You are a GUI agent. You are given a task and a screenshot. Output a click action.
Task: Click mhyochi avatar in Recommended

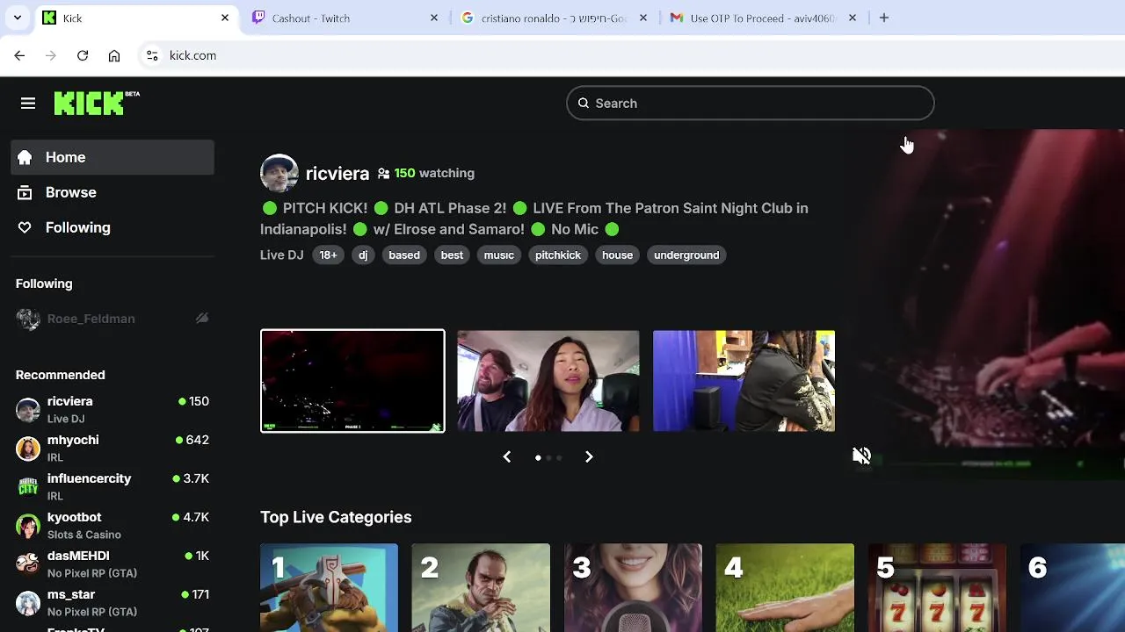(28, 449)
